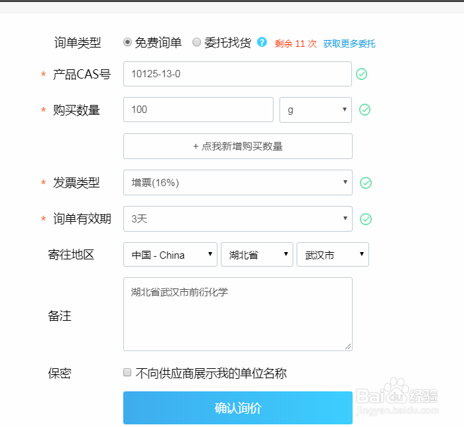Open the country dropdown 中国 - China
This screenshot has height=427, width=464.
[x=170, y=255]
